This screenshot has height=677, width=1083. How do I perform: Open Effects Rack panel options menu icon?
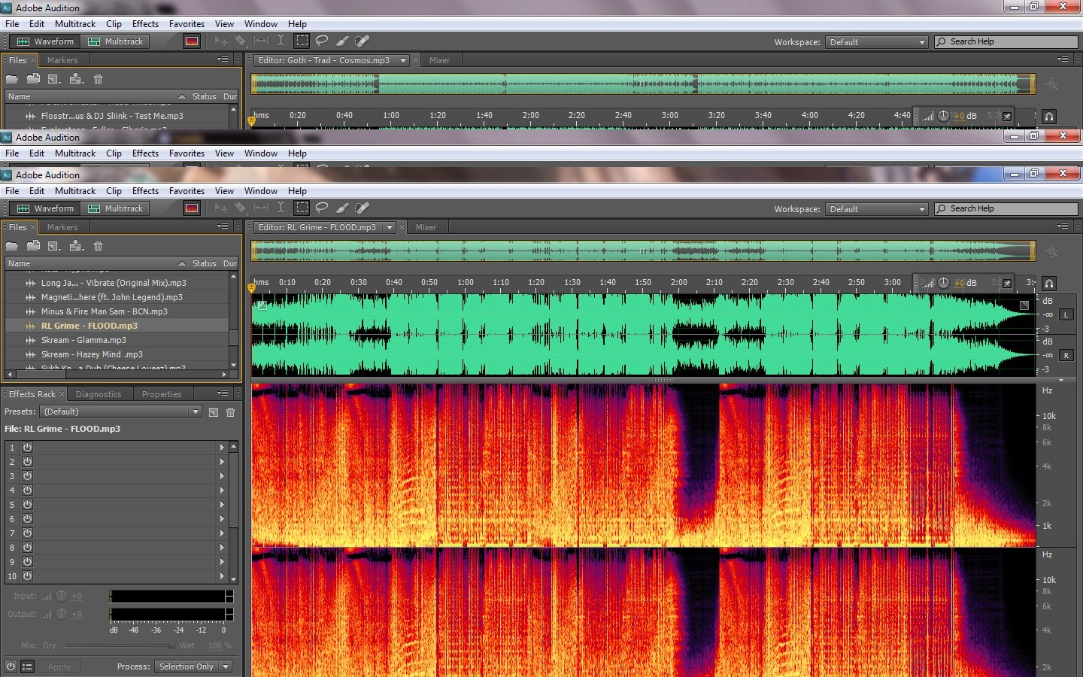223,393
